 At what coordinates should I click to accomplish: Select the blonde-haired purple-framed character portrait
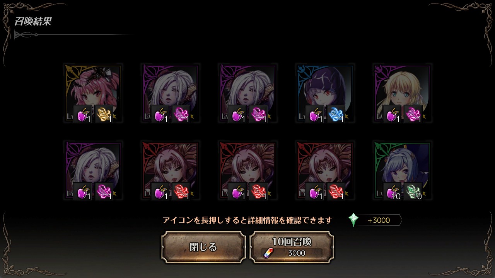[x=402, y=93]
